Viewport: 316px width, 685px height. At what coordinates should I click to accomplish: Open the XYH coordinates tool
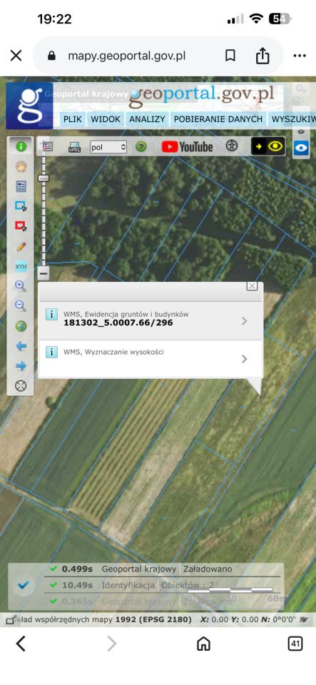click(x=21, y=266)
